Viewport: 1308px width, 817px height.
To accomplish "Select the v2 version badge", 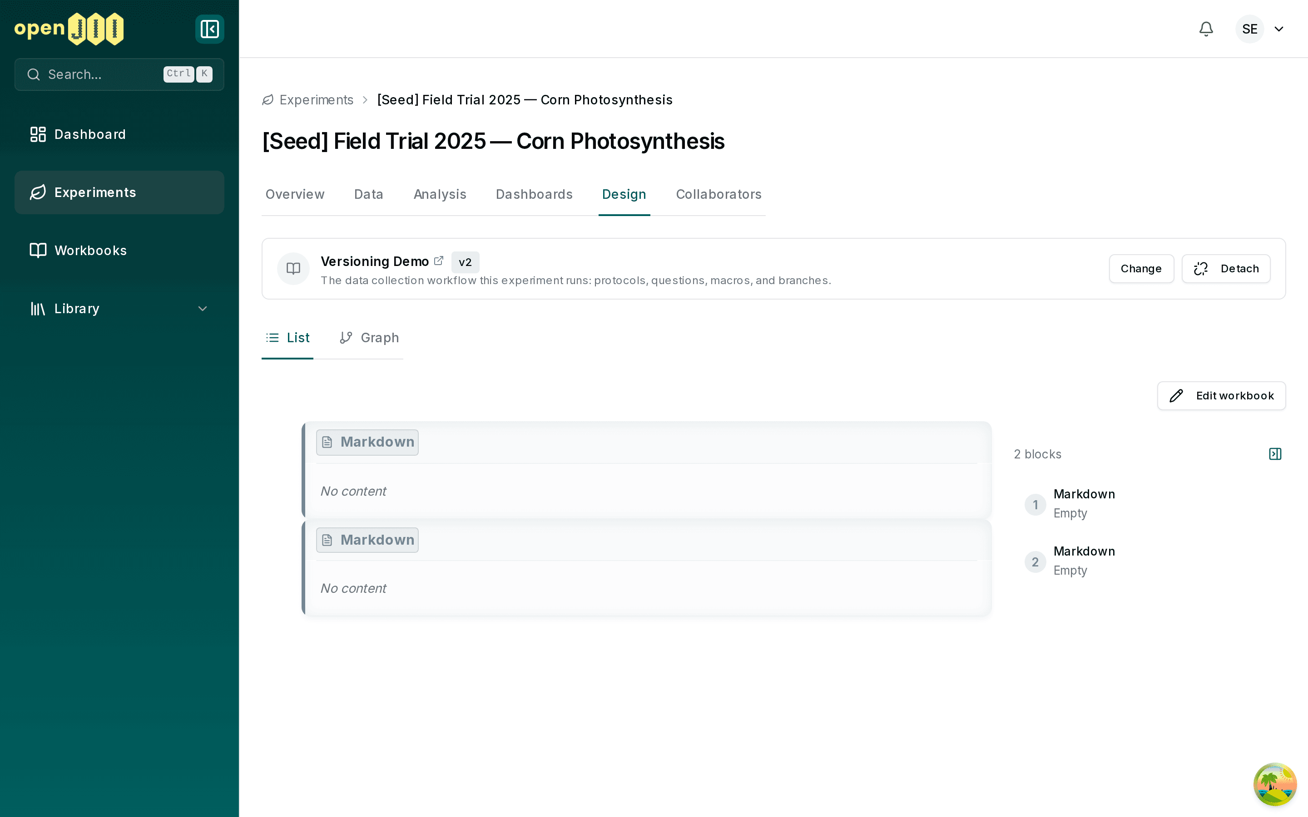I will point(465,262).
